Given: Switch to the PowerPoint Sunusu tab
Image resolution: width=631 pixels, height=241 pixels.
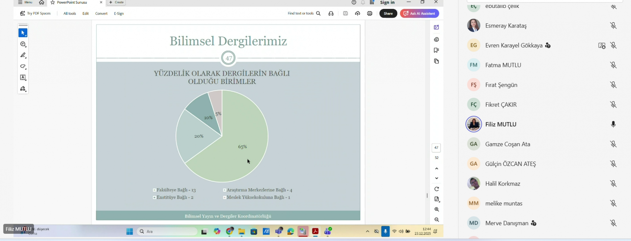Looking at the screenshot, I should [72, 2].
